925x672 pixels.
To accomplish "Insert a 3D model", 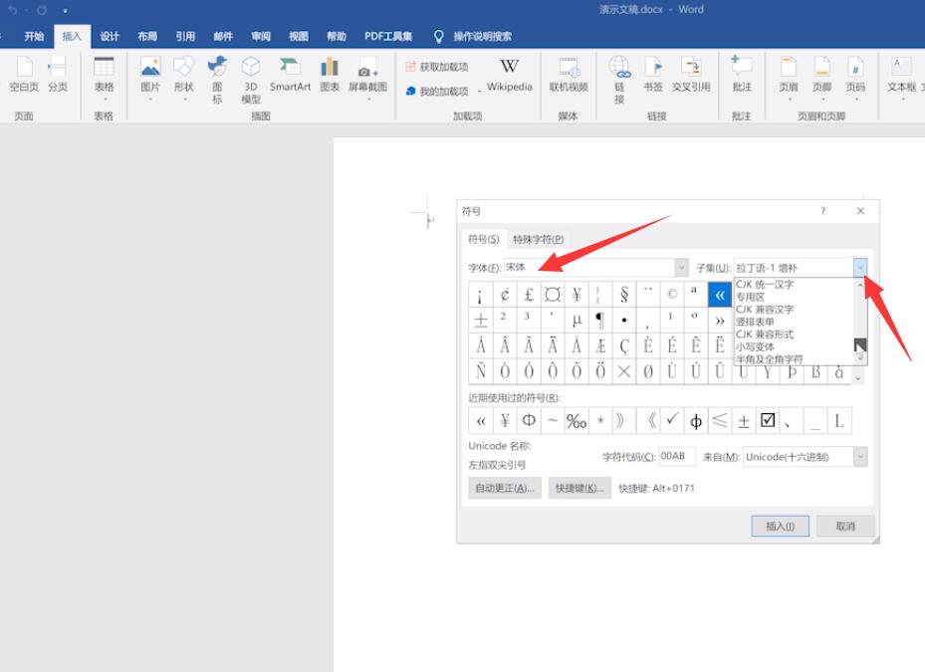I will 251,80.
